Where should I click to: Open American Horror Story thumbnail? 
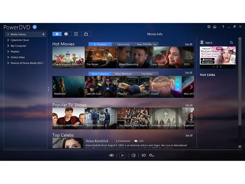coord(166,118)
